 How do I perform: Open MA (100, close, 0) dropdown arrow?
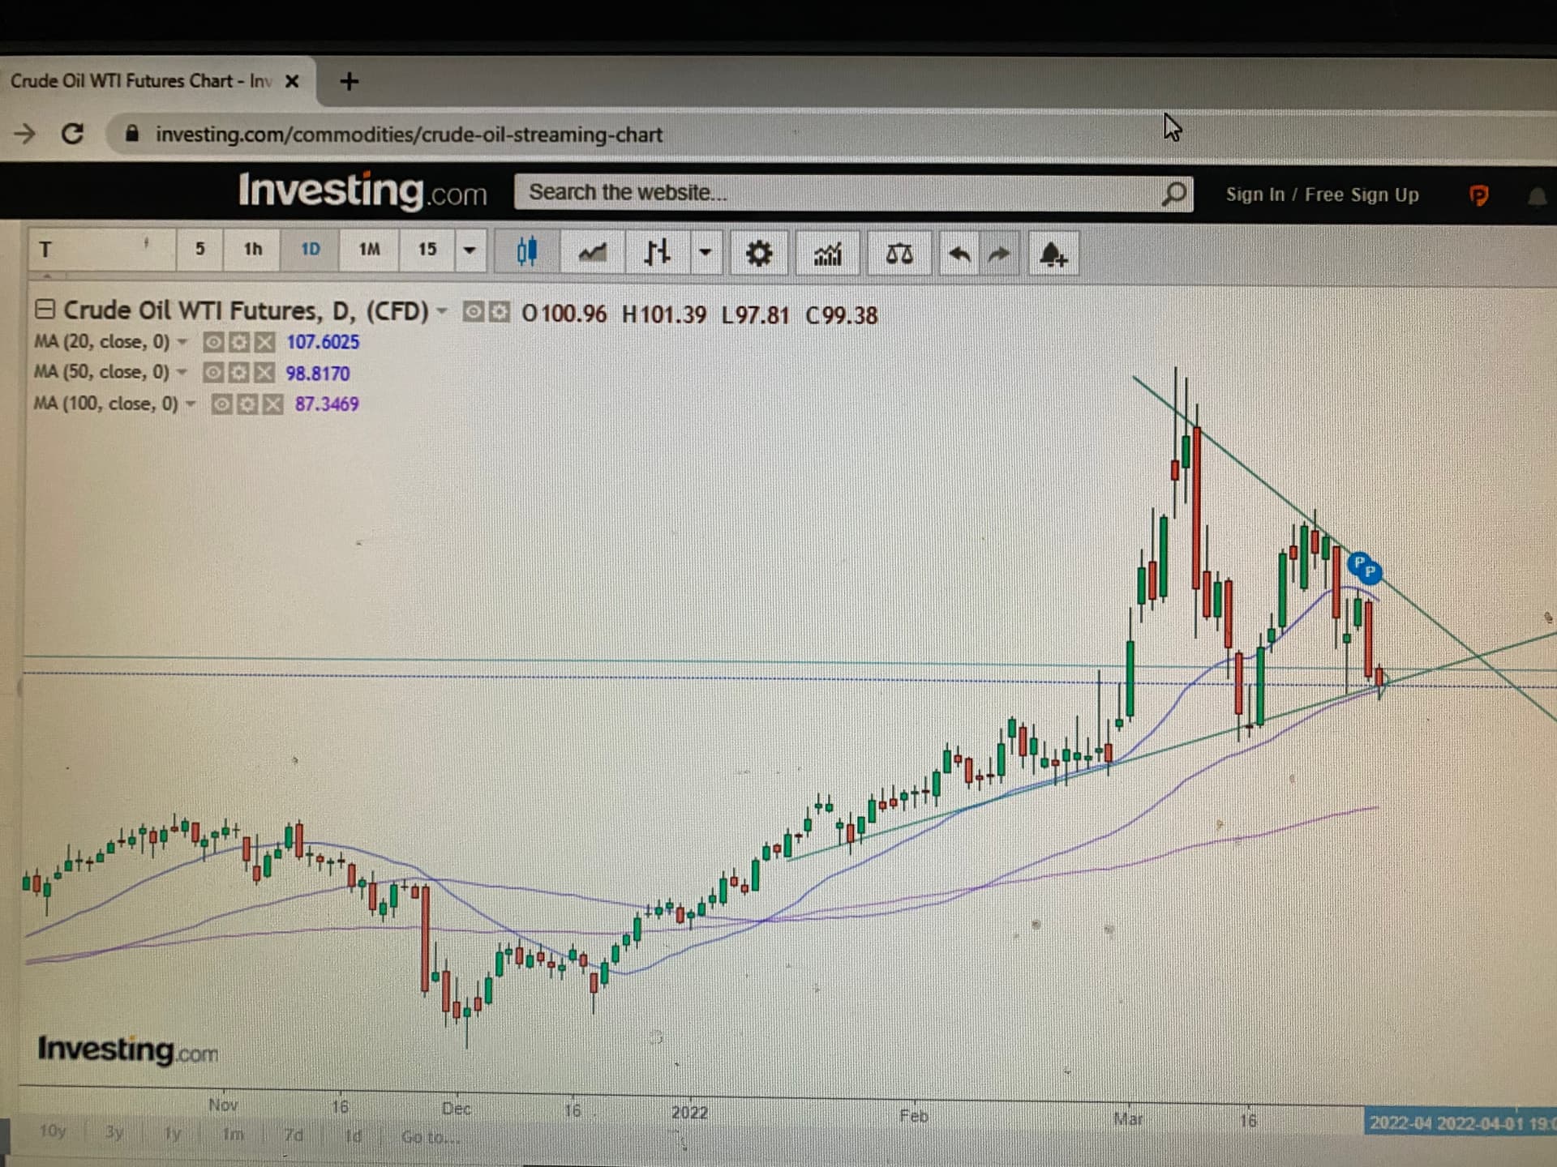191,404
